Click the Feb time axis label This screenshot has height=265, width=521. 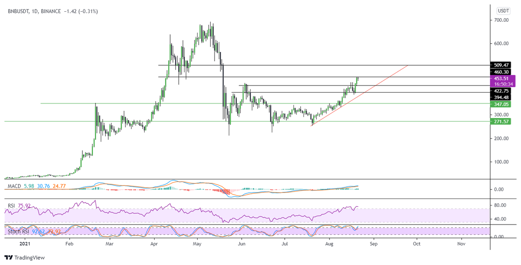69,245
